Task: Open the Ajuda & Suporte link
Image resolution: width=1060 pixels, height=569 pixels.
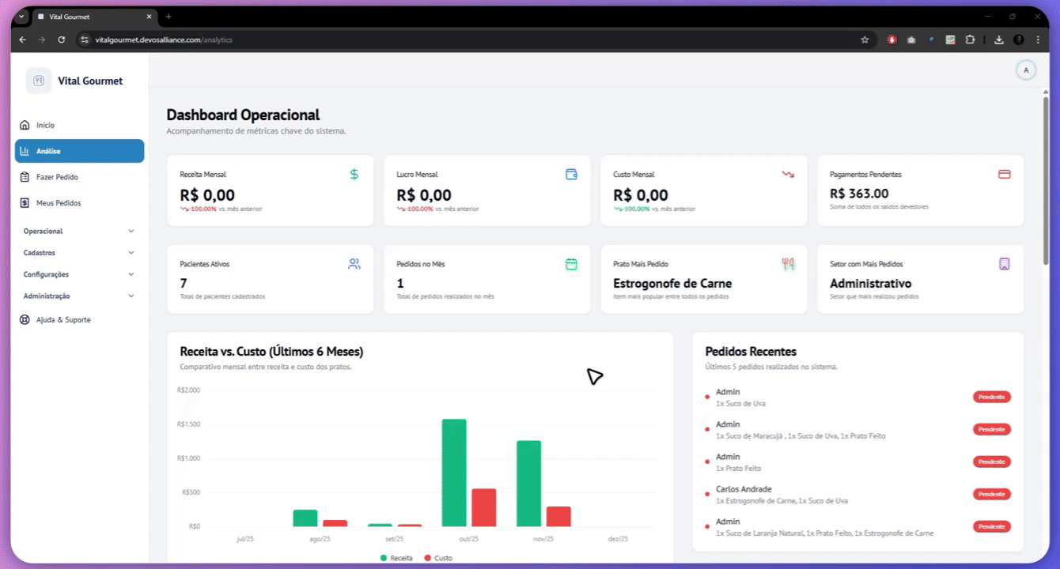Action: pyautogui.click(x=63, y=320)
